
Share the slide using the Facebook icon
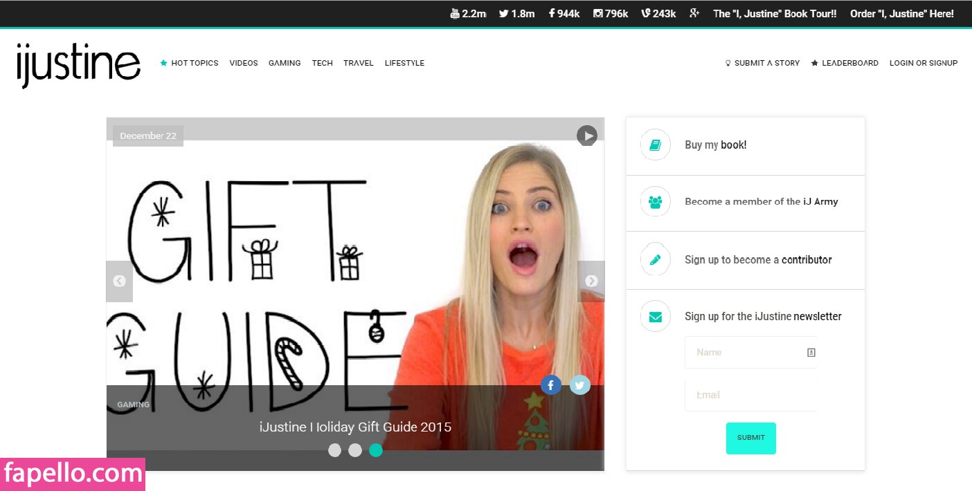[550, 385]
